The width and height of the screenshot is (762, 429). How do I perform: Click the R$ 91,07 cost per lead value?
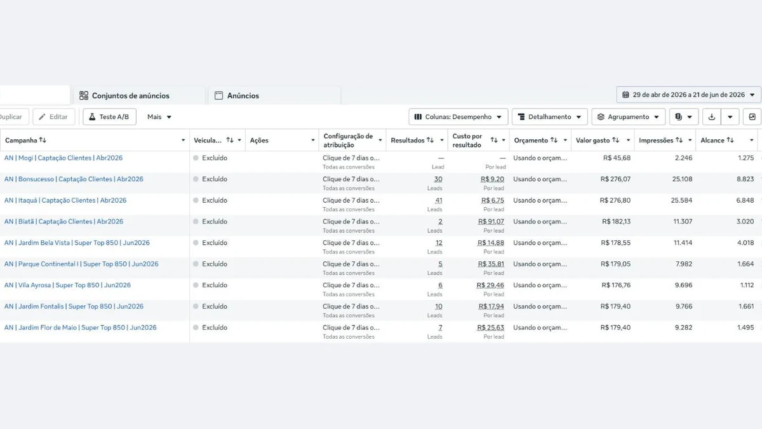click(491, 222)
